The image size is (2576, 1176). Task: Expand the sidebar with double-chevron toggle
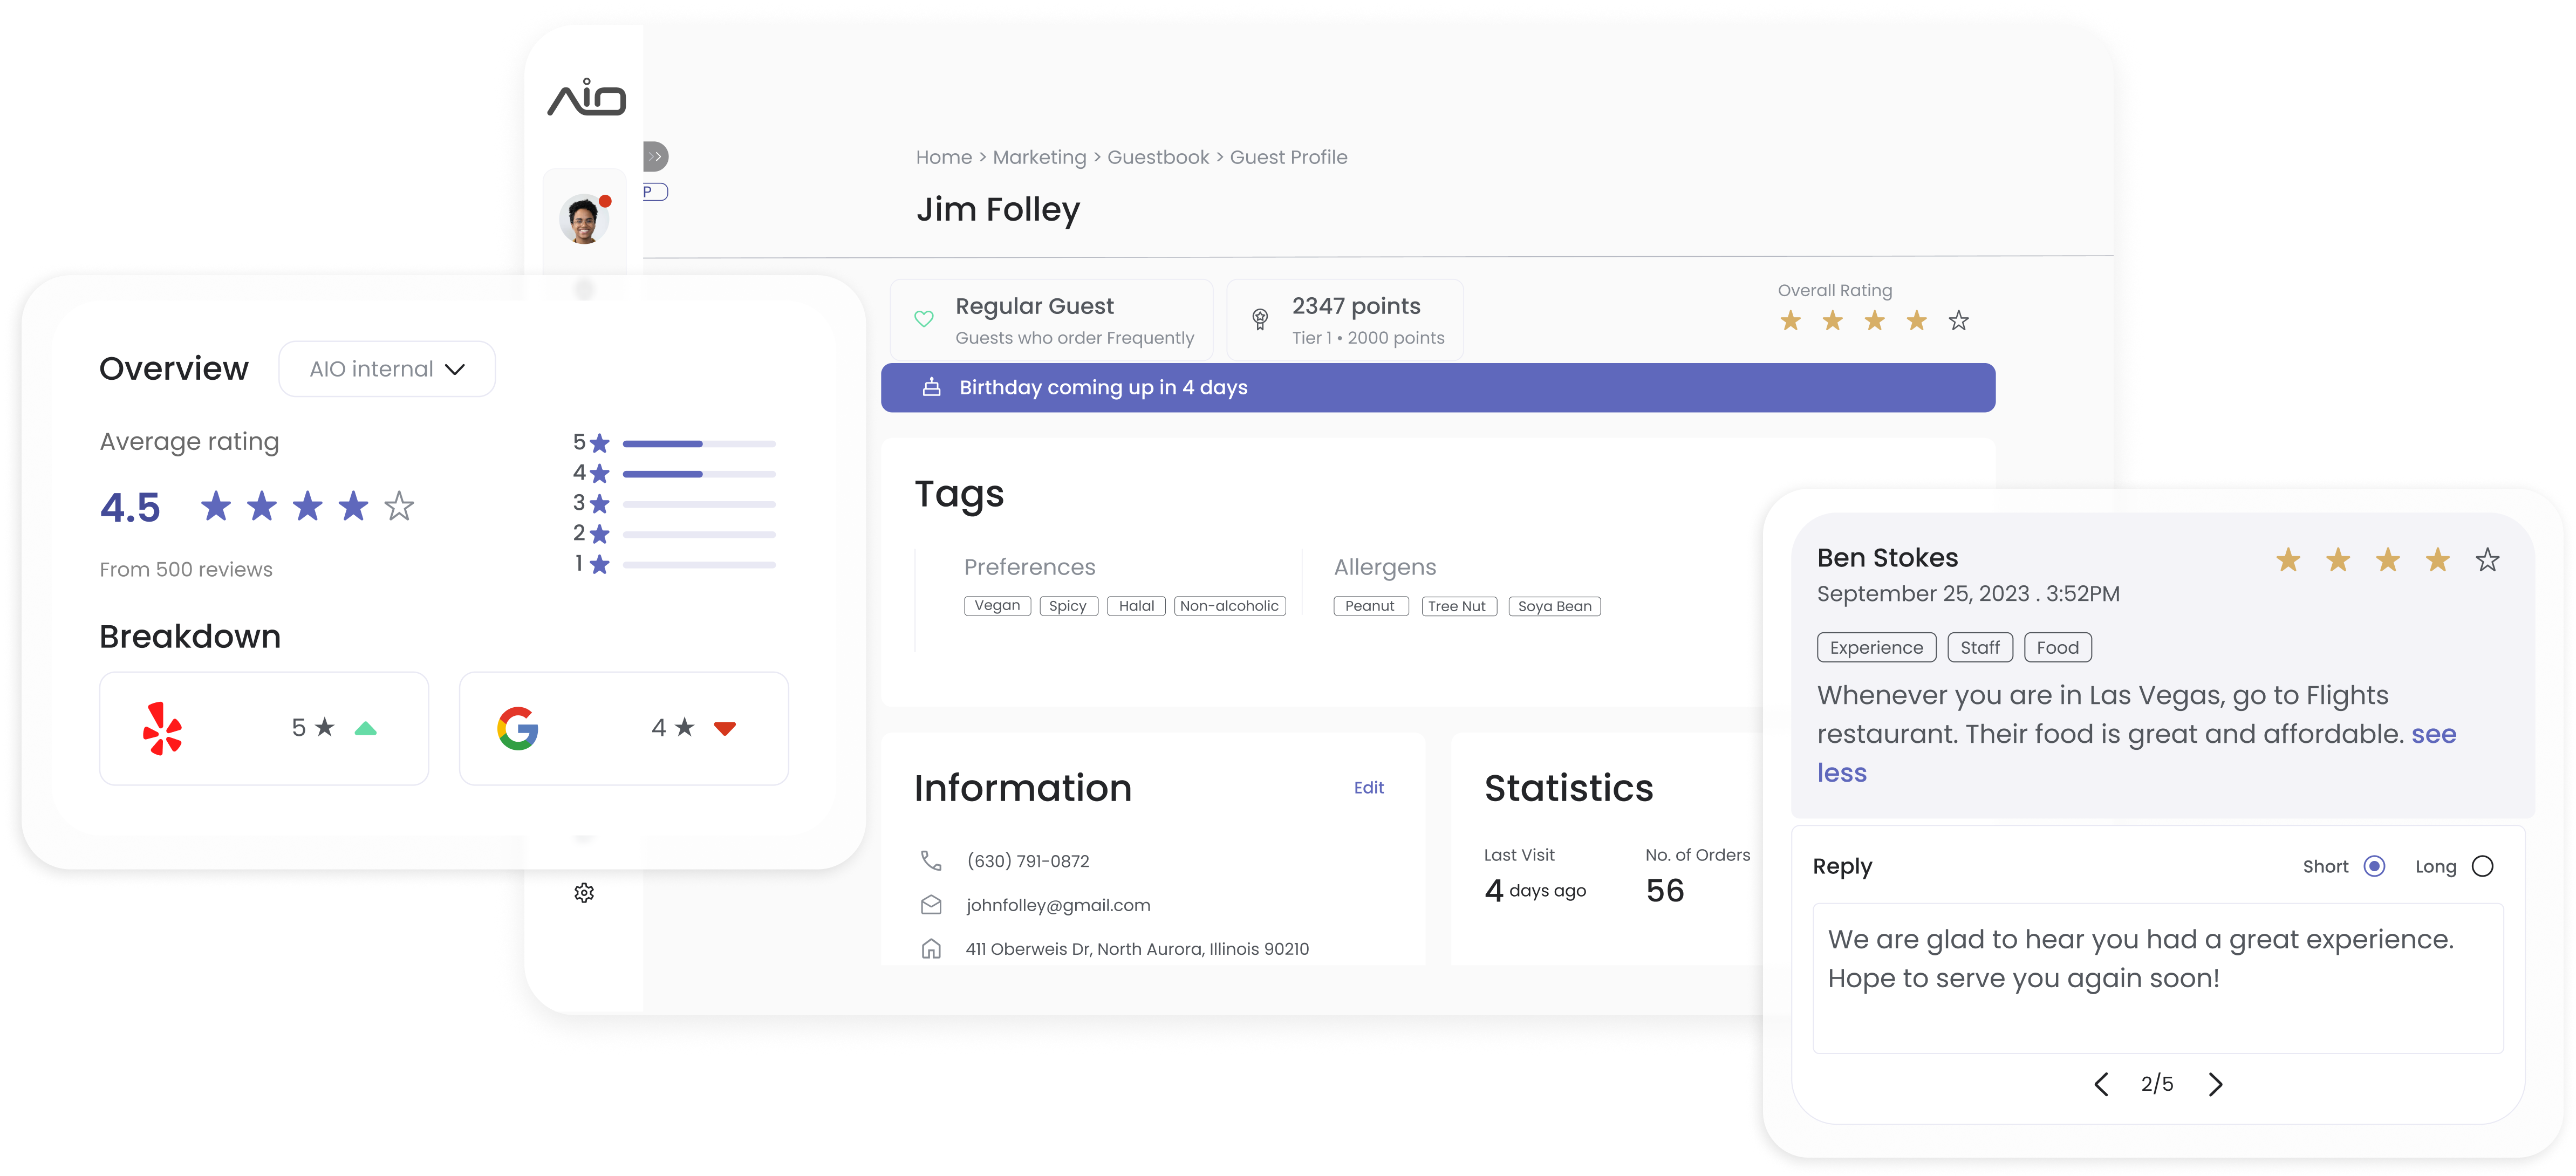(x=655, y=157)
